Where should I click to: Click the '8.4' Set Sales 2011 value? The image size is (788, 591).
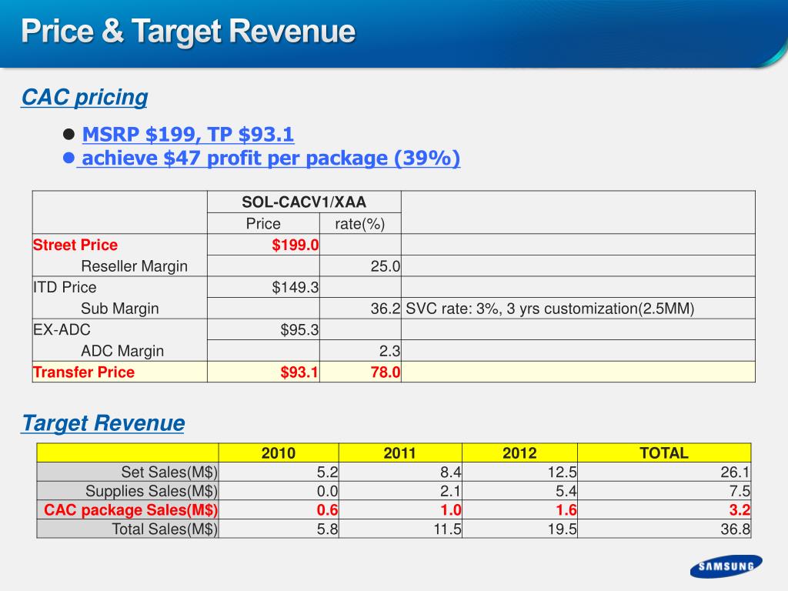click(x=450, y=472)
